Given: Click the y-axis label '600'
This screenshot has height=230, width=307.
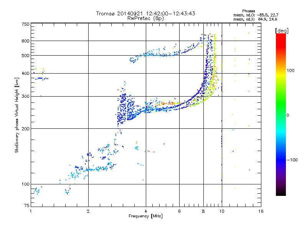Looking at the screenshot, I should [26, 41].
